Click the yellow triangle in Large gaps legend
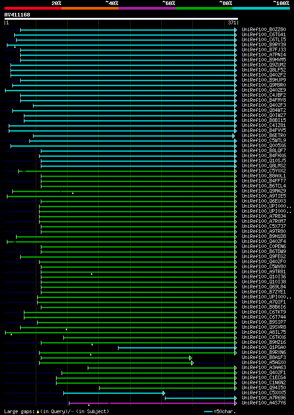 pos(38,411)
